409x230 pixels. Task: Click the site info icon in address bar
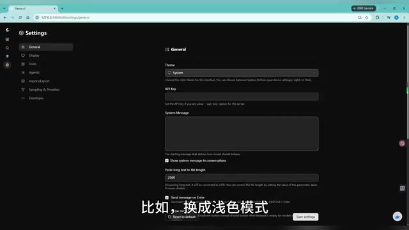[37, 17]
